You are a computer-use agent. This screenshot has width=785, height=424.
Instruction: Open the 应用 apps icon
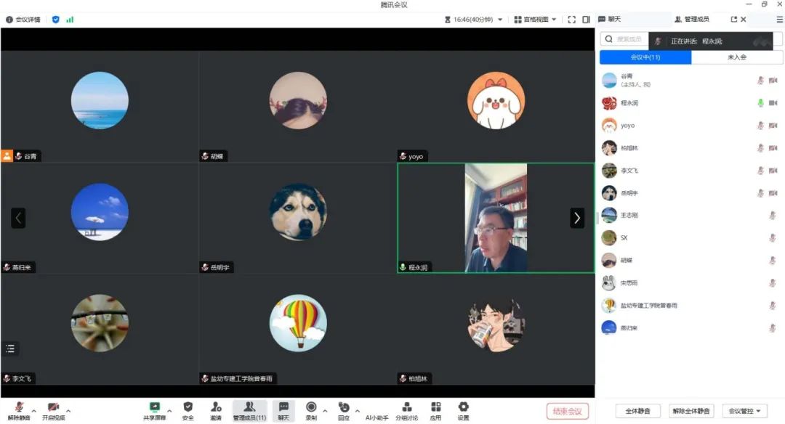click(436, 407)
